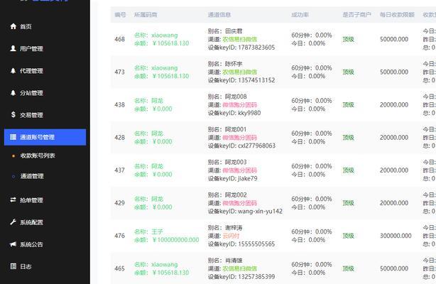Click the list icon for 通道账号管理
436x284 pixels.
point(13,137)
